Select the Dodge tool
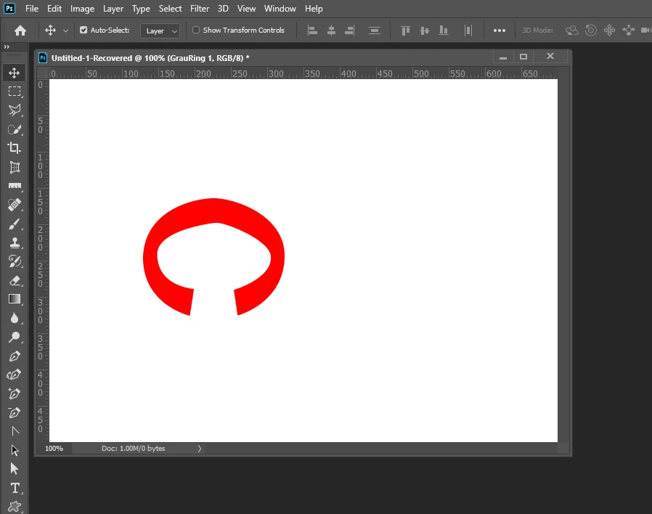This screenshot has width=652, height=514. point(15,338)
